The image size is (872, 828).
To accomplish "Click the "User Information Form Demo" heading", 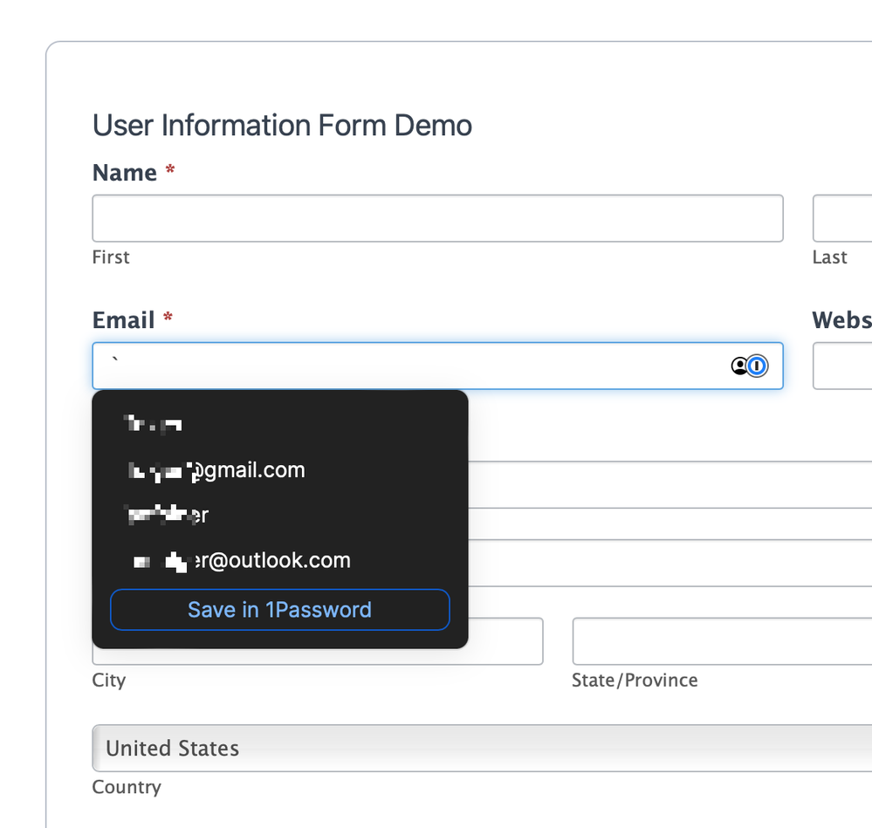I will coord(282,126).
